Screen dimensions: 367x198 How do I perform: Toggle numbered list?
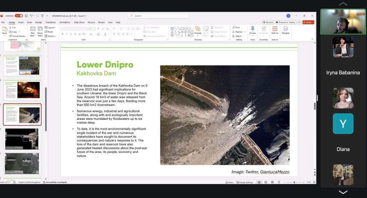click(x=121, y=29)
